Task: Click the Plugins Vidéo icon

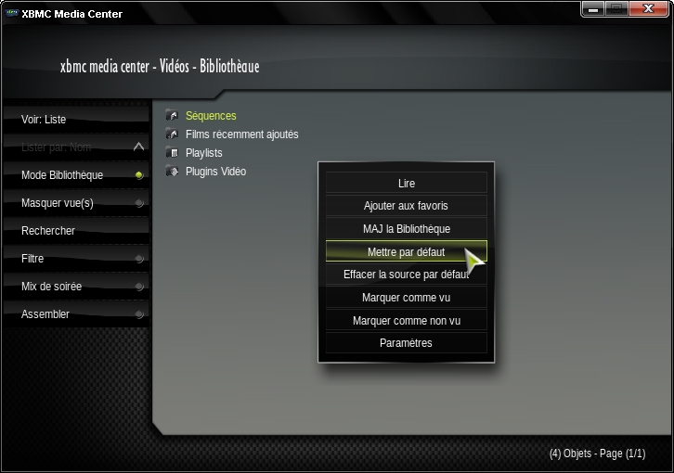Action: [172, 172]
